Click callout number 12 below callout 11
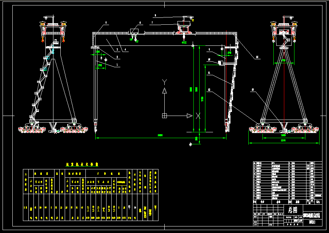 pyautogui.click(x=209, y=90)
